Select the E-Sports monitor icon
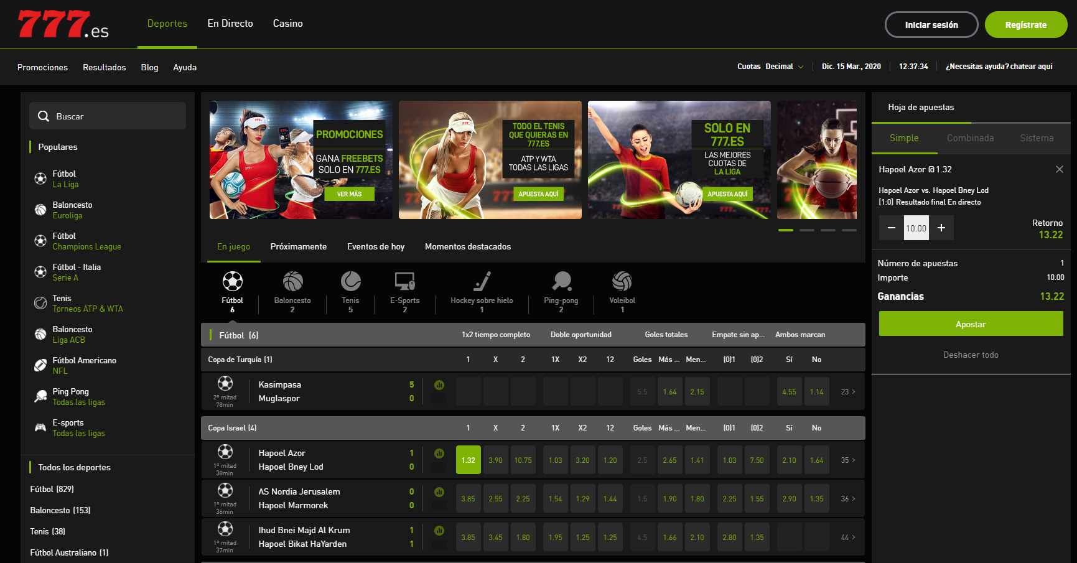Viewport: 1077px width, 563px height. tap(405, 282)
